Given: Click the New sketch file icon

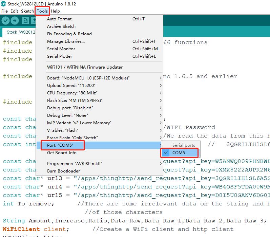Looking at the screenshot, I should (x=25, y=21).
